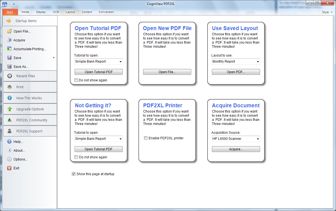
Task: Select Upgrade Options sidebar entry
Action: pyautogui.click(x=30, y=109)
